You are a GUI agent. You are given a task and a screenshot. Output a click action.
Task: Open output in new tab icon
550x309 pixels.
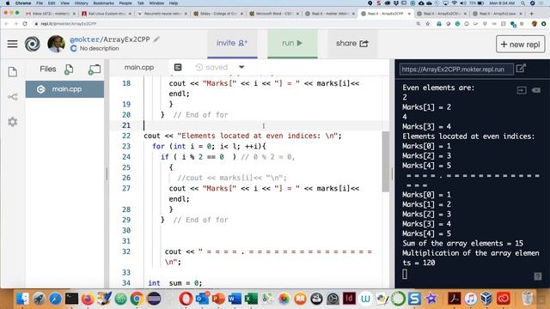click(x=522, y=69)
